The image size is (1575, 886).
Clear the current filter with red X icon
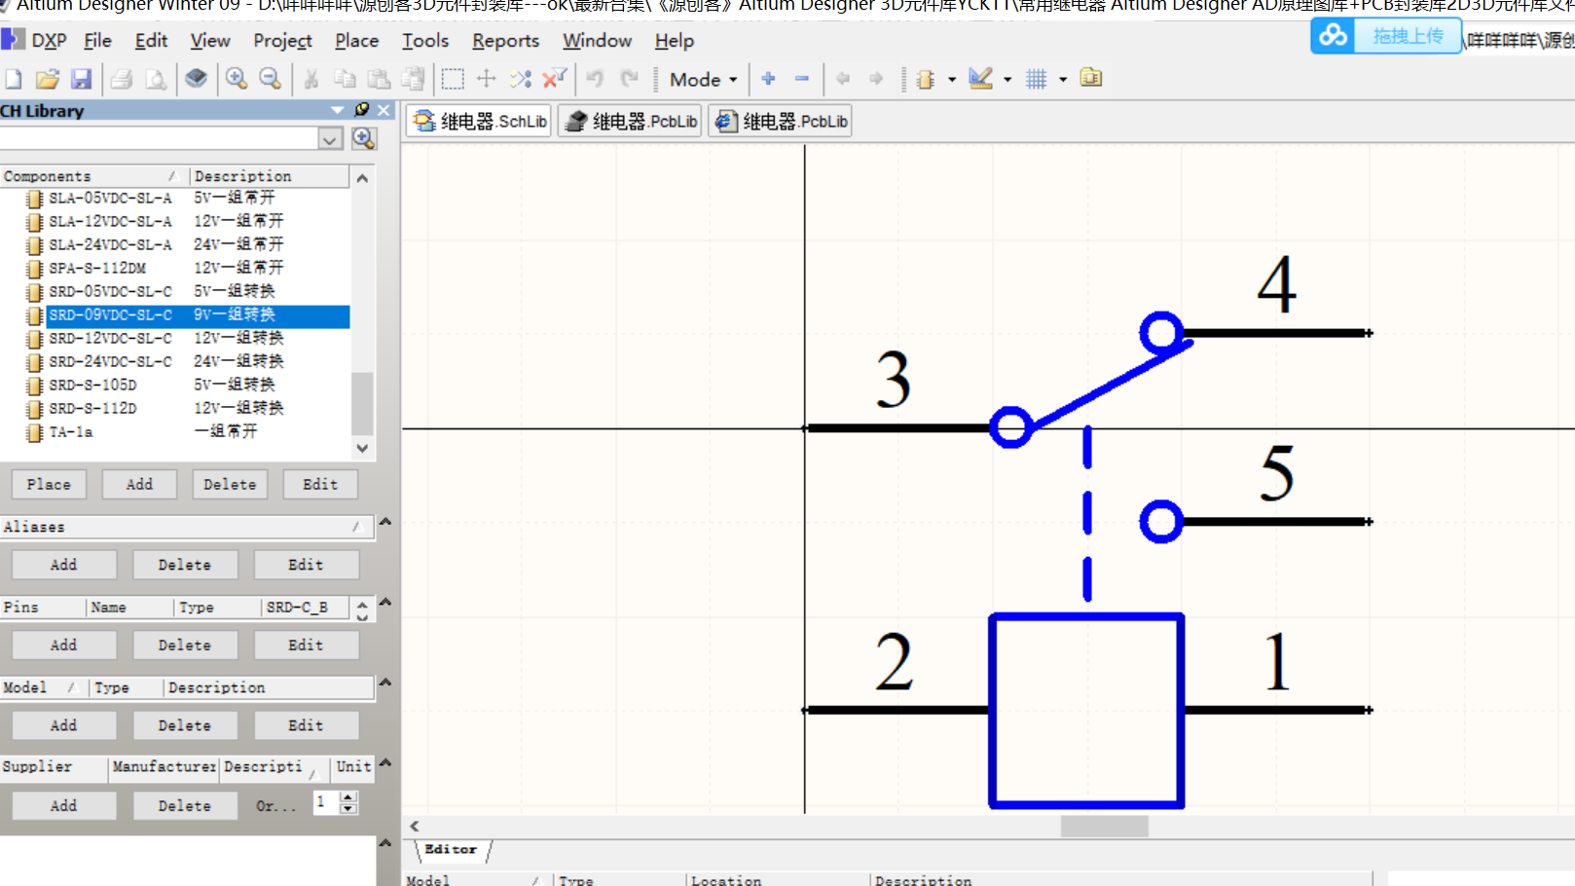point(555,79)
